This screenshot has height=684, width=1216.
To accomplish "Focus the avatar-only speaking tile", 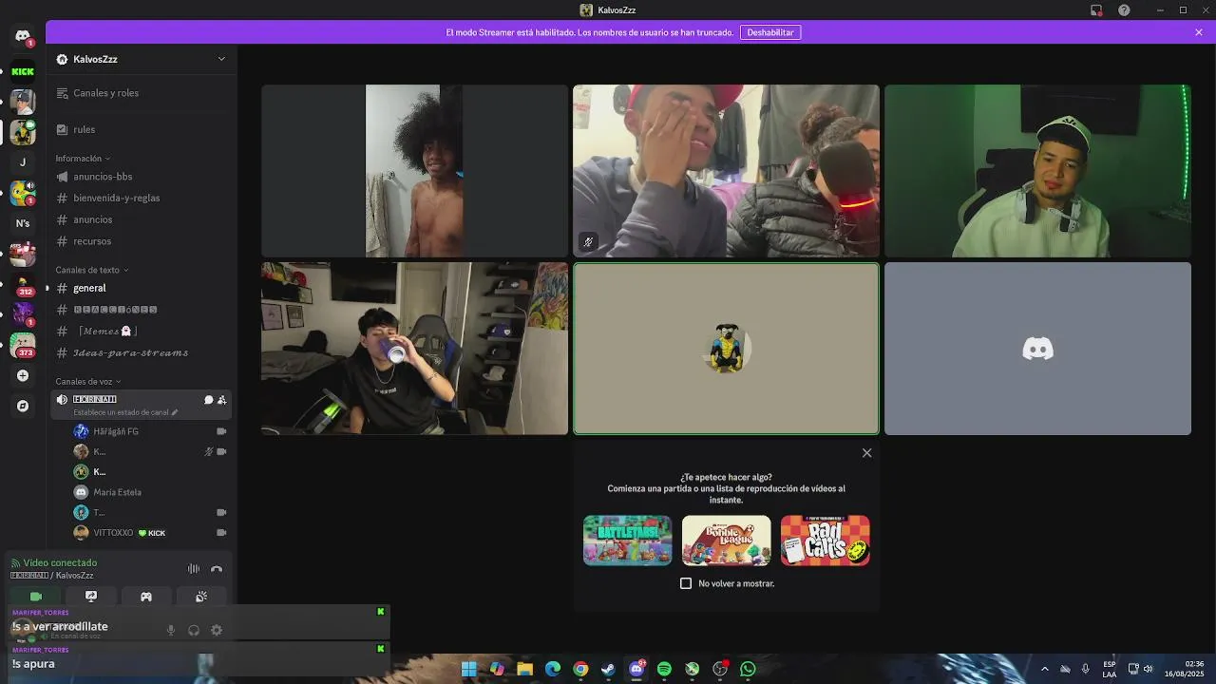I will [726, 349].
